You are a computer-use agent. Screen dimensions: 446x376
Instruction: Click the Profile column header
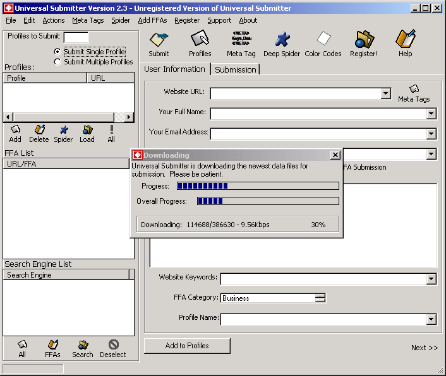click(45, 78)
